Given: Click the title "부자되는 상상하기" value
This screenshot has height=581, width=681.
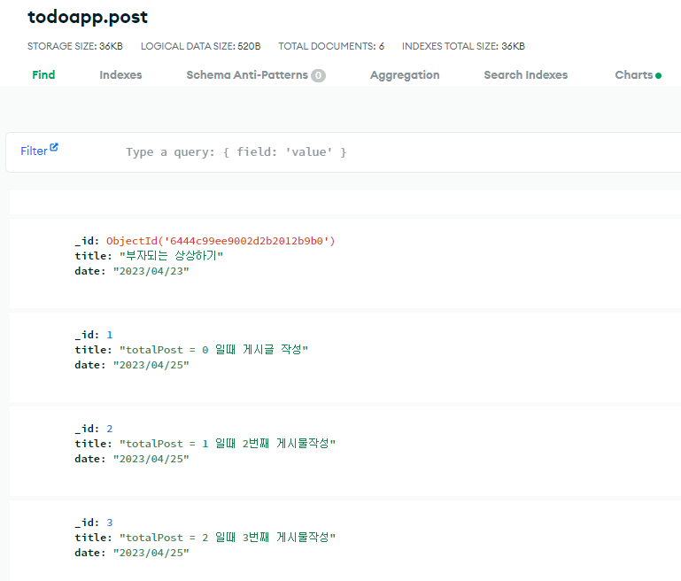Looking at the screenshot, I should [x=171, y=256].
